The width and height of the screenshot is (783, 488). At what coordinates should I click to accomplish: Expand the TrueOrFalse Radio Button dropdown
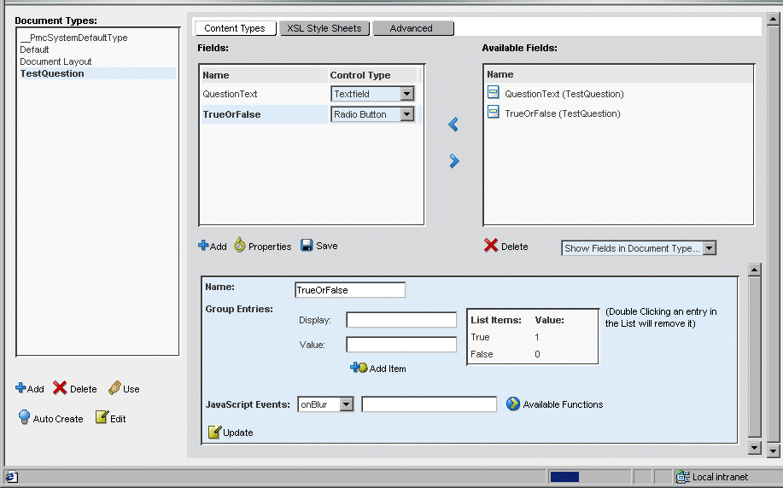(406, 114)
